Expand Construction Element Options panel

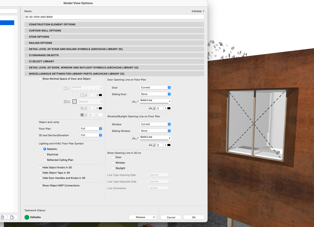pyautogui.click(x=114, y=24)
